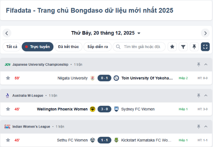The height and width of the screenshot is (147, 213).
Task: Click the favorites star filter icon
Action: pyautogui.click(x=172, y=47)
